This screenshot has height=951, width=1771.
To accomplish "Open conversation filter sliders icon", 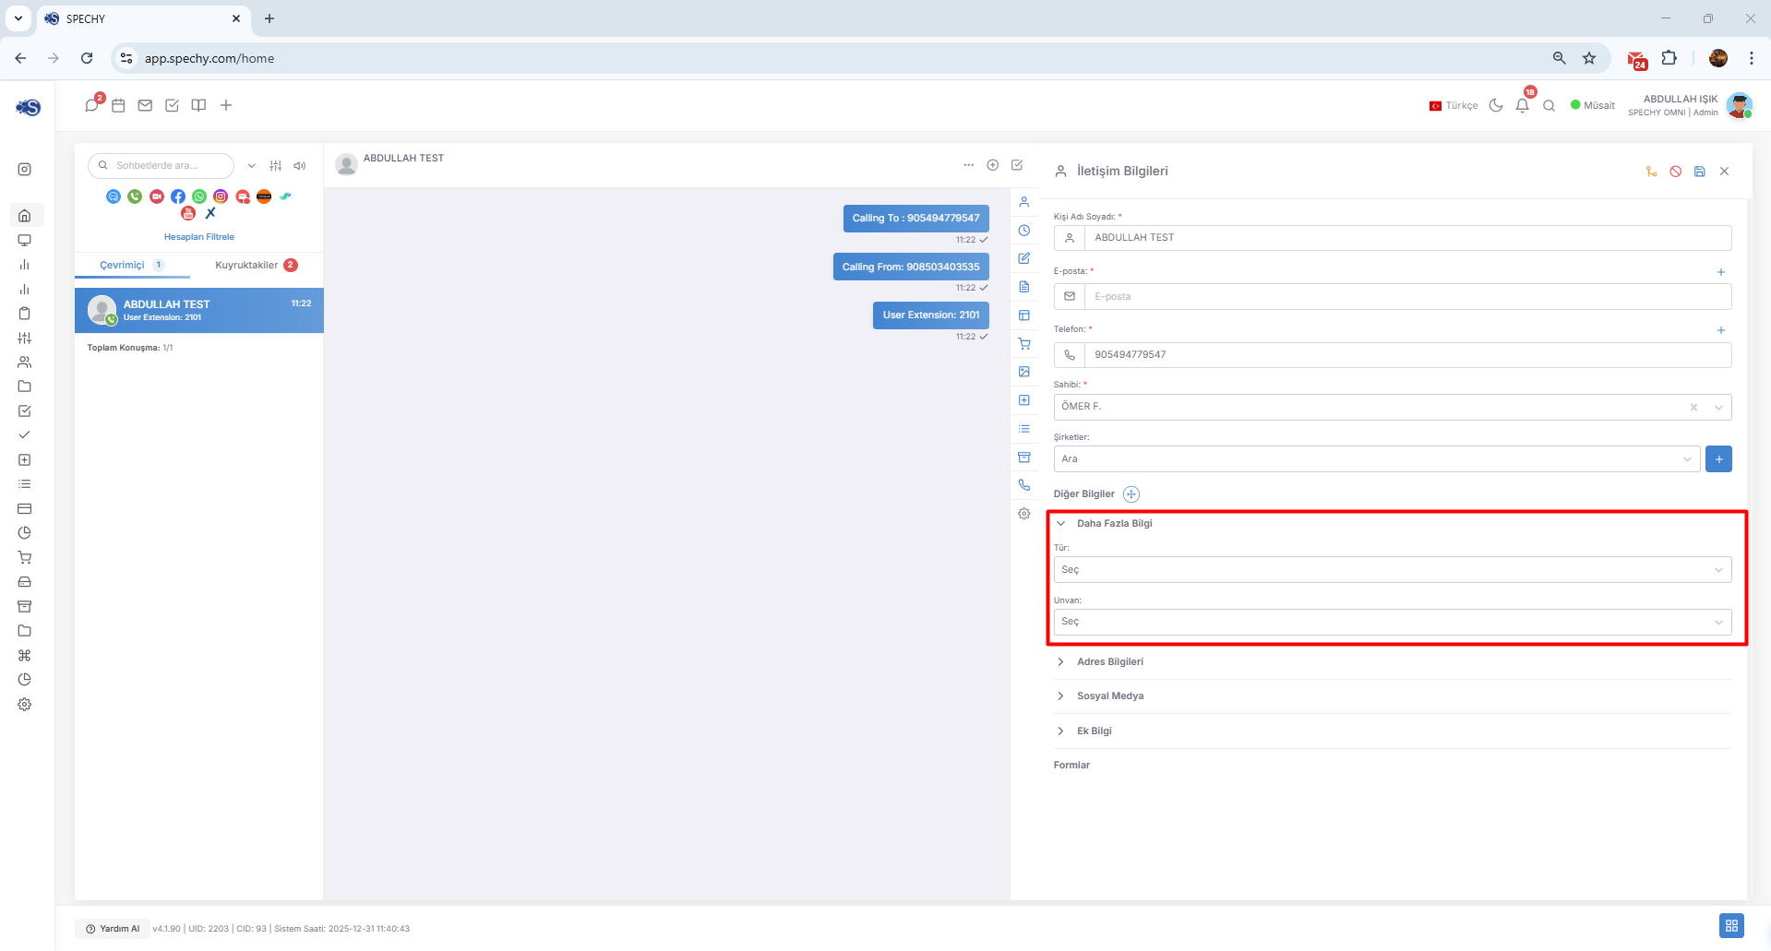I will pos(275,166).
